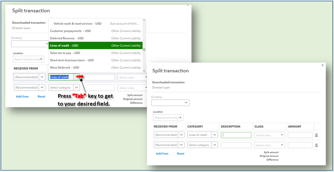This screenshot has height=172, width=334.
Task: Select highlighted Lines of credit - USD
Action: (96, 46)
